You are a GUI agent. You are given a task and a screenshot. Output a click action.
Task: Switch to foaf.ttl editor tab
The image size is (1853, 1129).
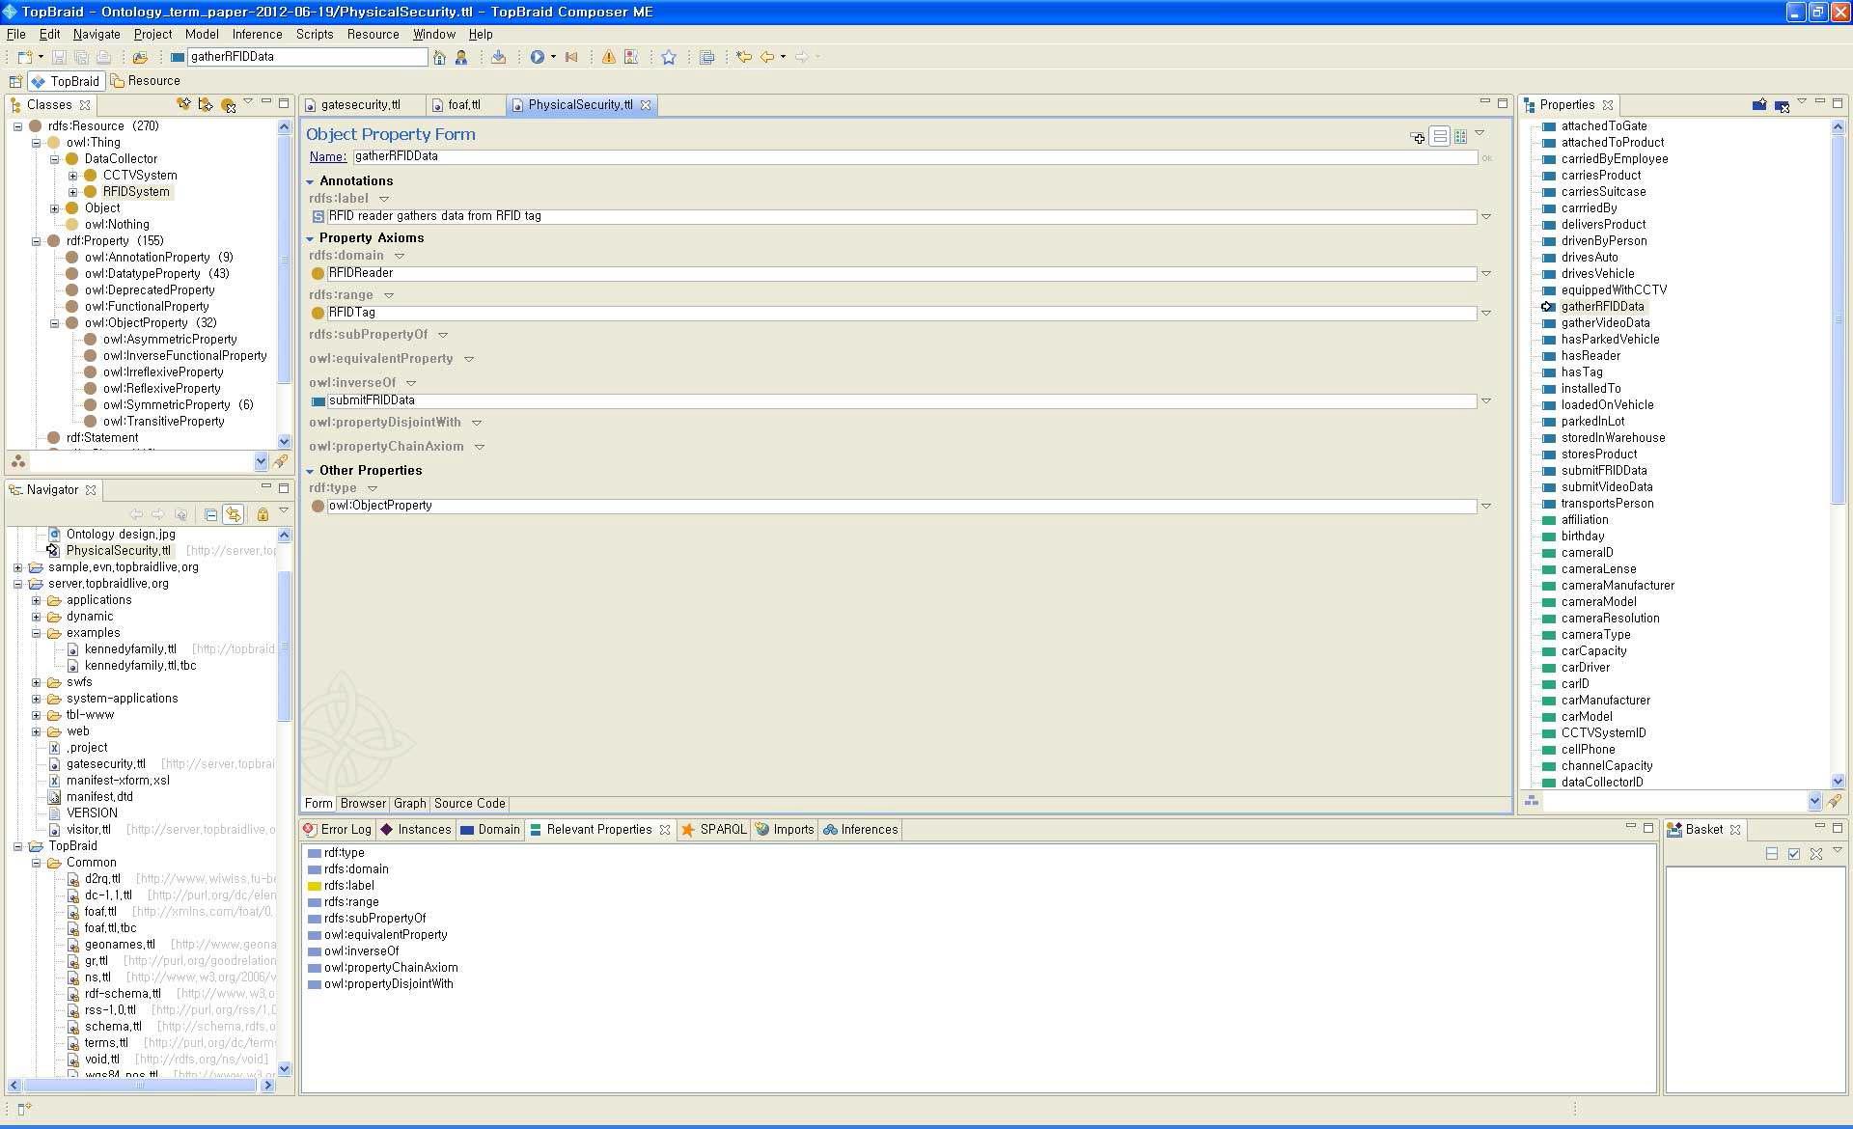point(464,104)
